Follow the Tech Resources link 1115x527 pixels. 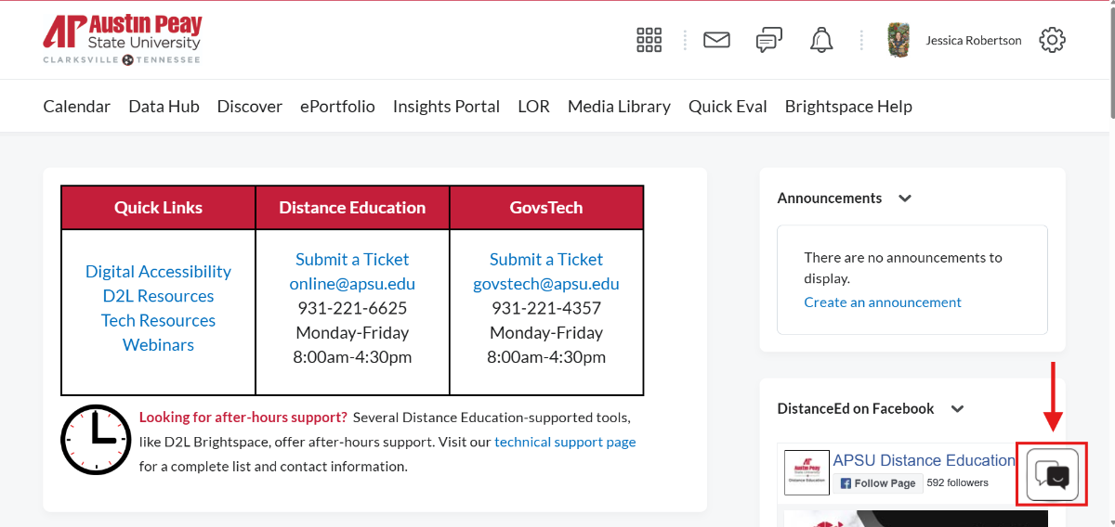(158, 320)
